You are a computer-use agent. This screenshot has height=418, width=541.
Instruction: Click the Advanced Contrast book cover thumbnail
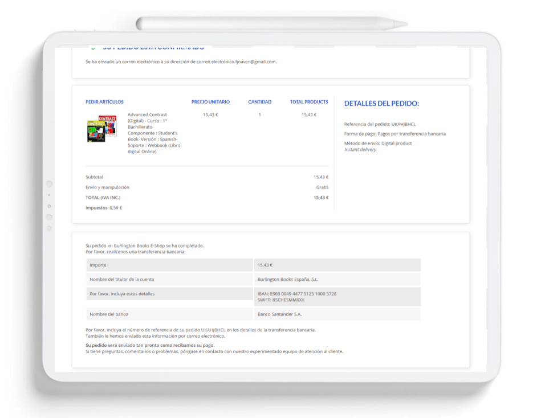coord(101,129)
